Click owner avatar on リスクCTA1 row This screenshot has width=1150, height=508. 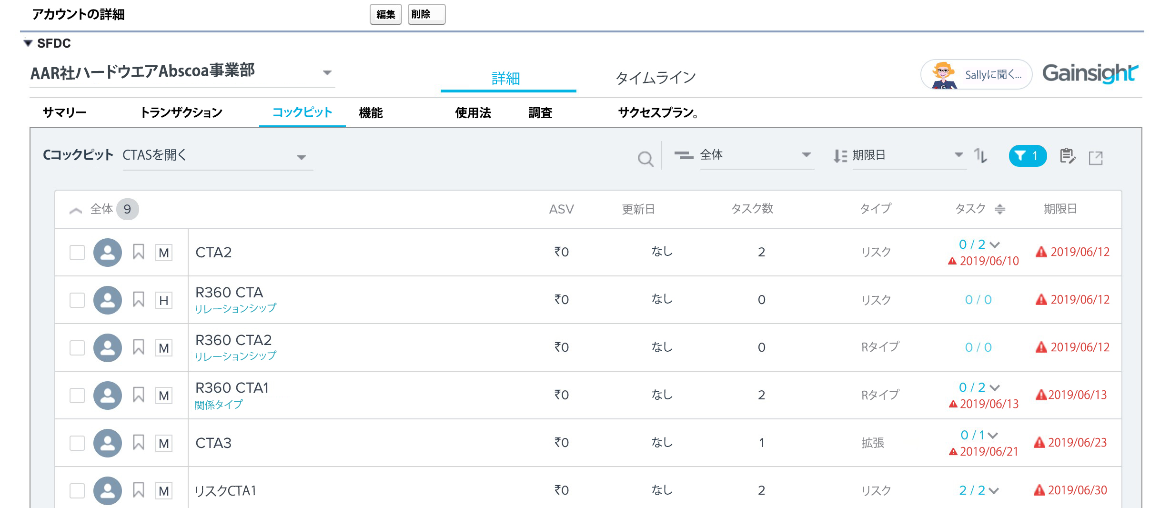pyautogui.click(x=108, y=490)
